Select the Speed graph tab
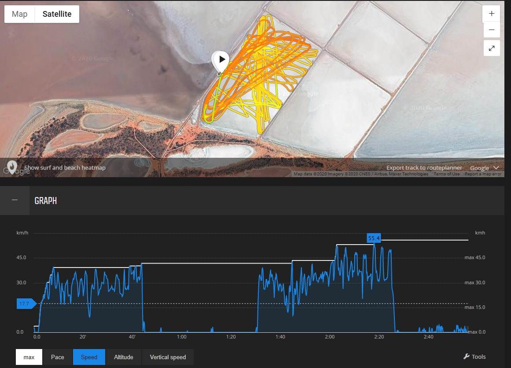 (89, 357)
